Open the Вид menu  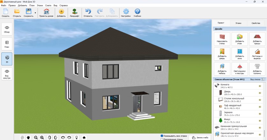[x=55, y=5]
